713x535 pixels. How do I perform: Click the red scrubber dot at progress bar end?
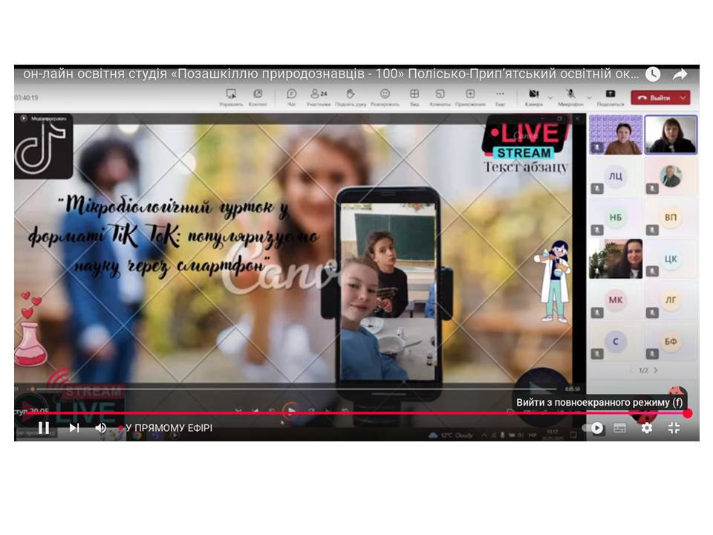[688, 413]
